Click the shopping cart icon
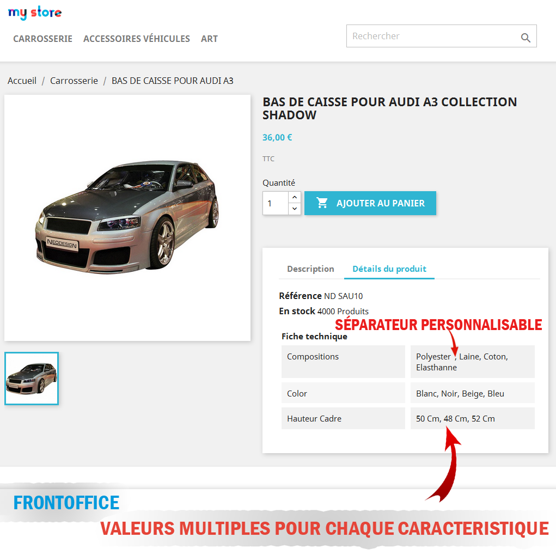Image resolution: width=556 pixels, height=555 pixels. click(x=322, y=203)
